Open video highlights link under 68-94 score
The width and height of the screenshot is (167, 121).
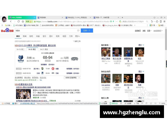tap(44, 65)
